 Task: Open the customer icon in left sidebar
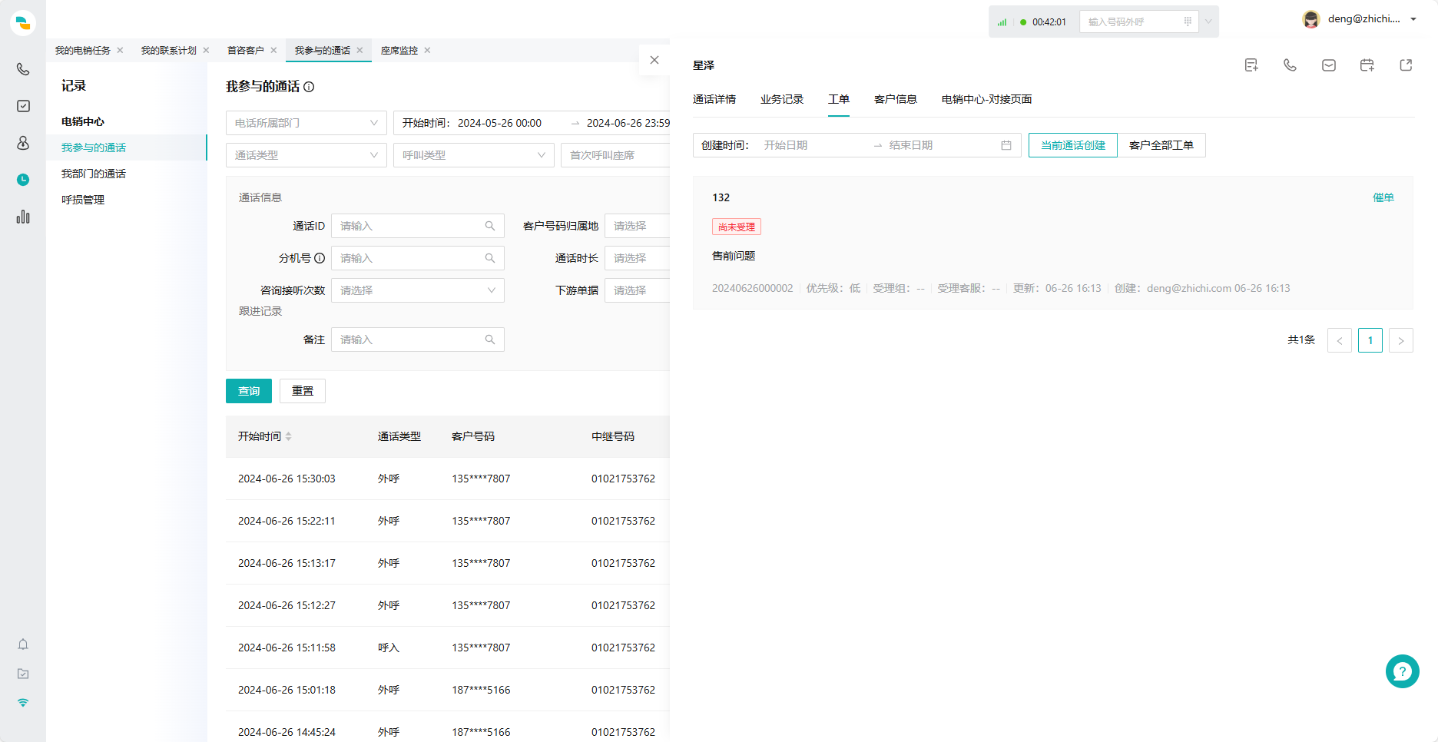point(23,143)
